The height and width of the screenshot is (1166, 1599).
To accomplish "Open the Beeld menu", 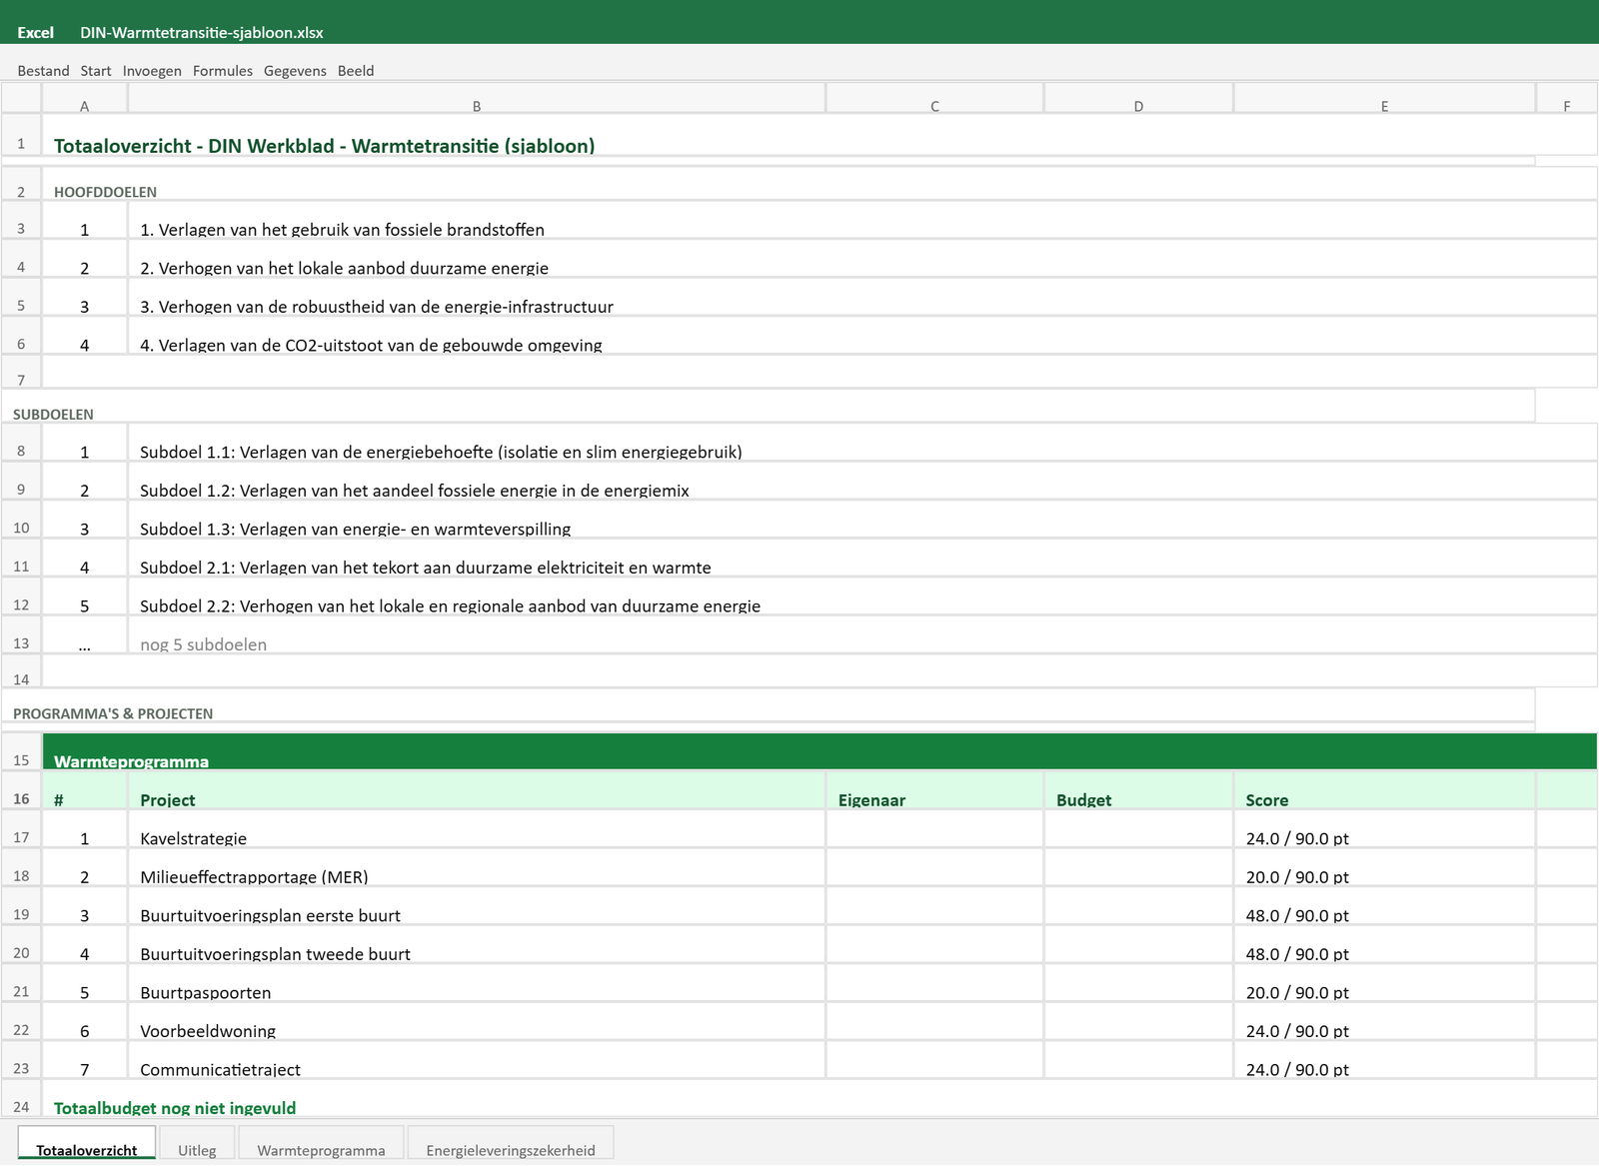I will (x=356, y=71).
